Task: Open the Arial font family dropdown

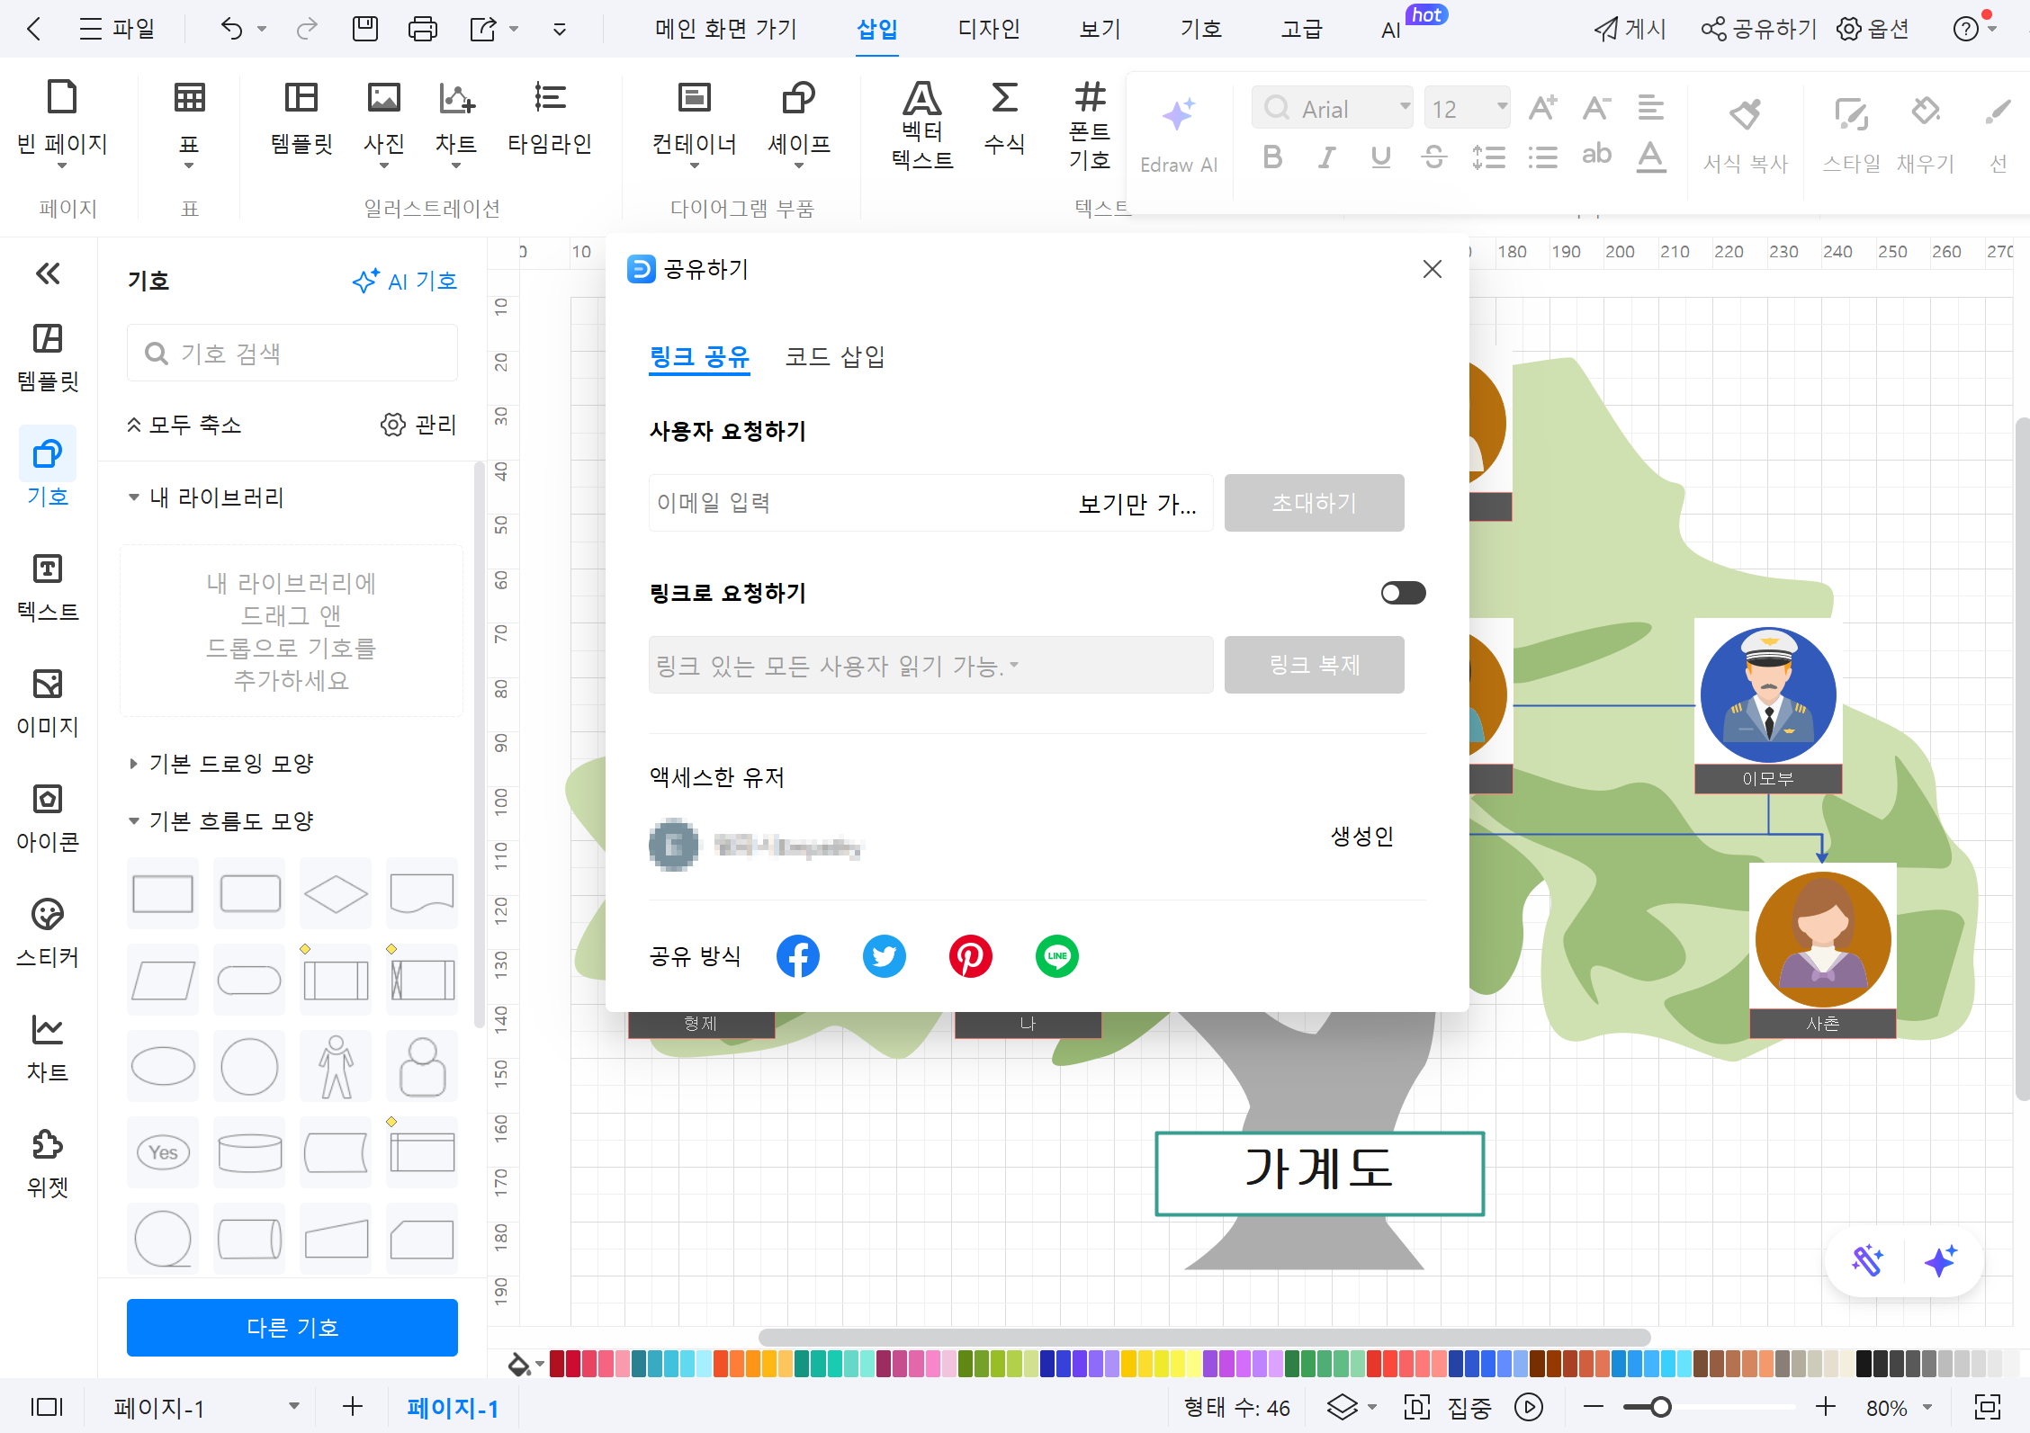Action: click(1333, 109)
